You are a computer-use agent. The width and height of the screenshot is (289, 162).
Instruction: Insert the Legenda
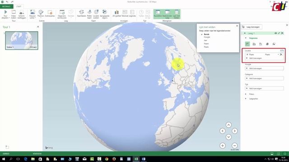click(132, 14)
